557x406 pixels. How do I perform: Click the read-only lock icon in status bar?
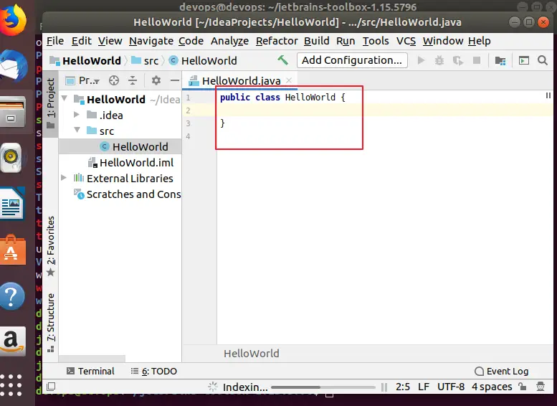[x=522, y=387]
